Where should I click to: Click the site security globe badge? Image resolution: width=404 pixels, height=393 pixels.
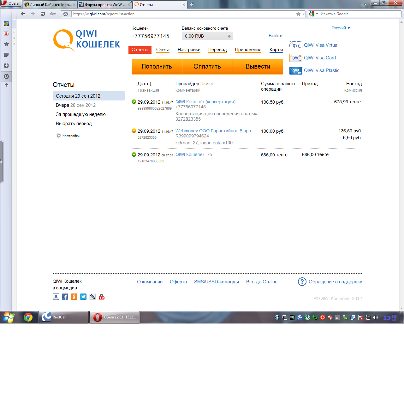pos(66,14)
